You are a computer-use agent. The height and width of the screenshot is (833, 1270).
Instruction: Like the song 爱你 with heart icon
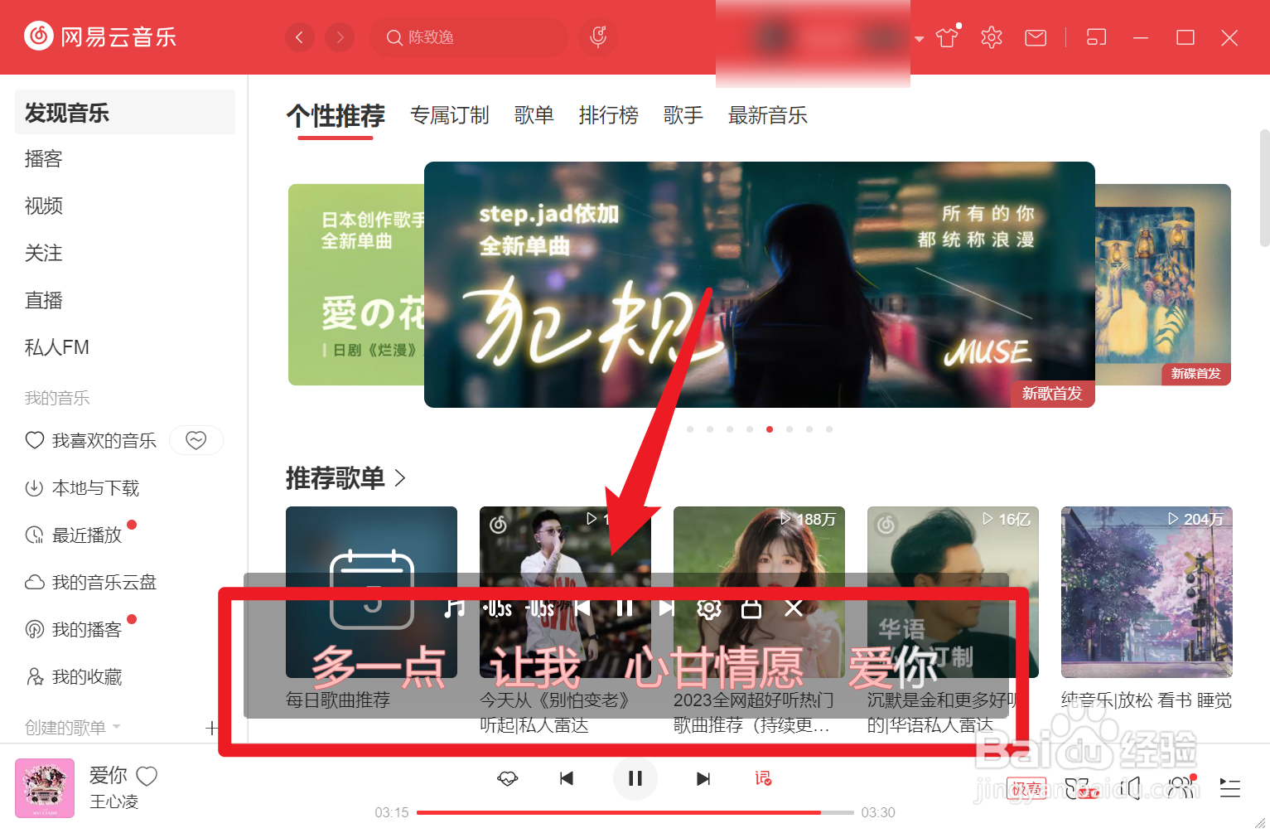(147, 776)
